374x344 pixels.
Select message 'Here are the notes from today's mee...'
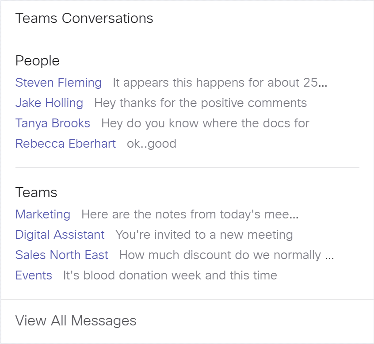pyautogui.click(x=190, y=214)
